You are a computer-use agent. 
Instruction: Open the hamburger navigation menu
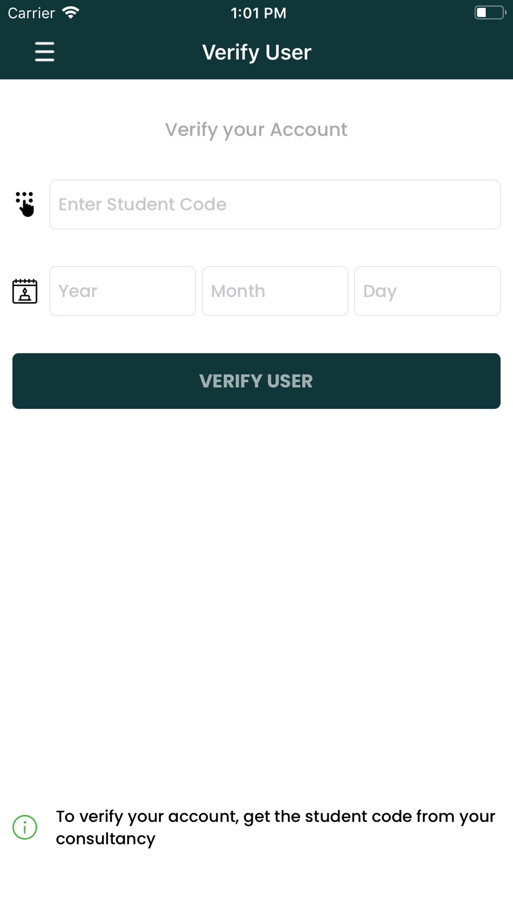pyautogui.click(x=45, y=52)
